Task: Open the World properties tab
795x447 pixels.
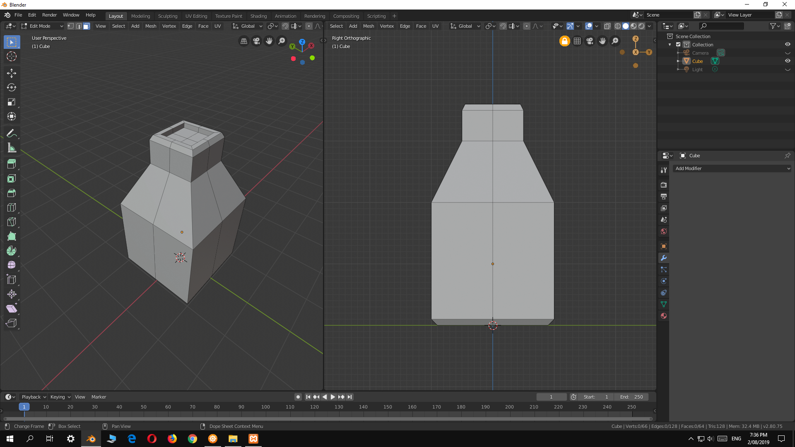Action: [664, 231]
